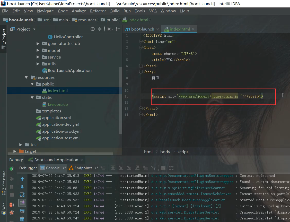This screenshot has height=222, width=290.
Task: Open Web side tool button
Action: click(4, 209)
